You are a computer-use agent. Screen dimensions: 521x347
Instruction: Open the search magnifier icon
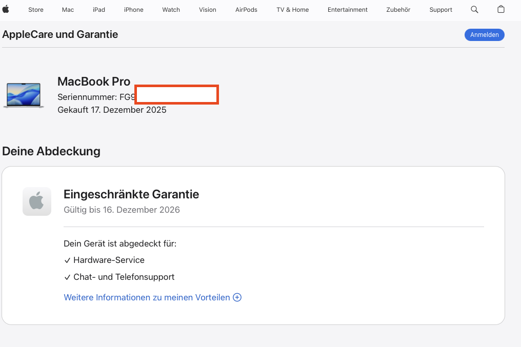(x=474, y=10)
